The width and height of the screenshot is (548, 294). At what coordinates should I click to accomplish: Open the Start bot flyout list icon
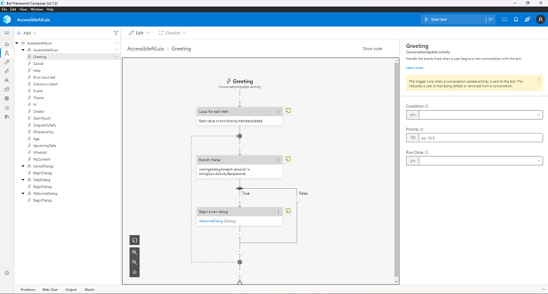490,20
